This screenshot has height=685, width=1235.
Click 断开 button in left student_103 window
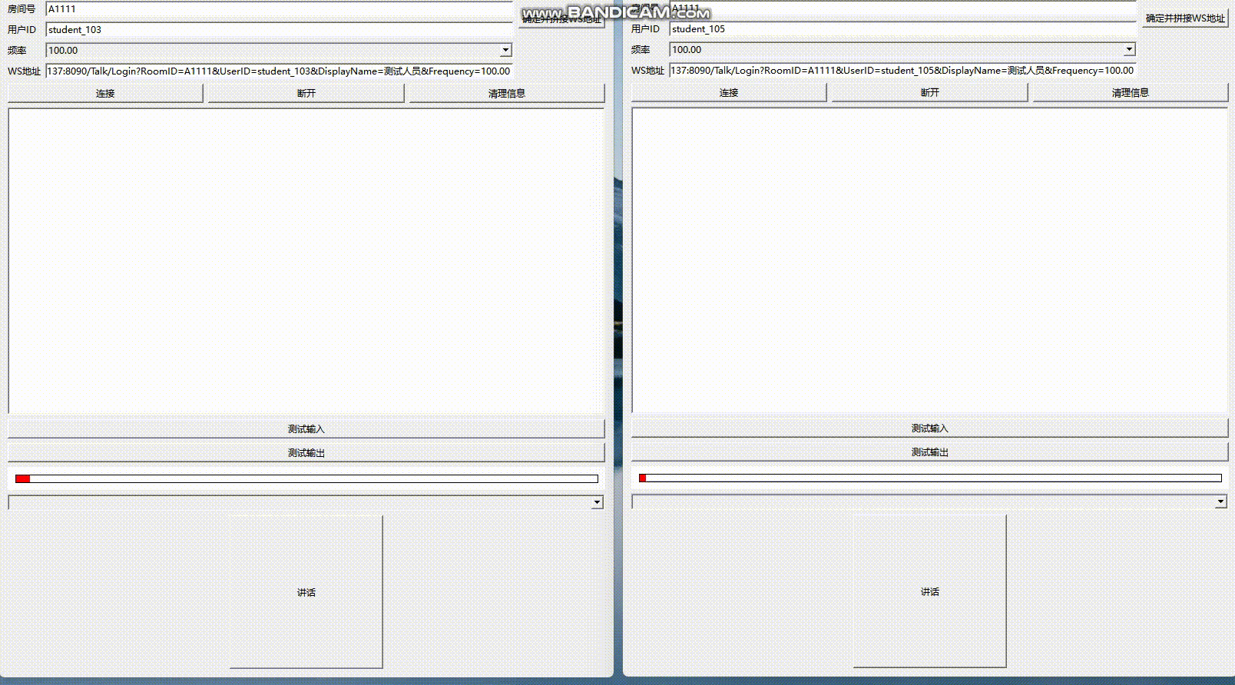[306, 93]
